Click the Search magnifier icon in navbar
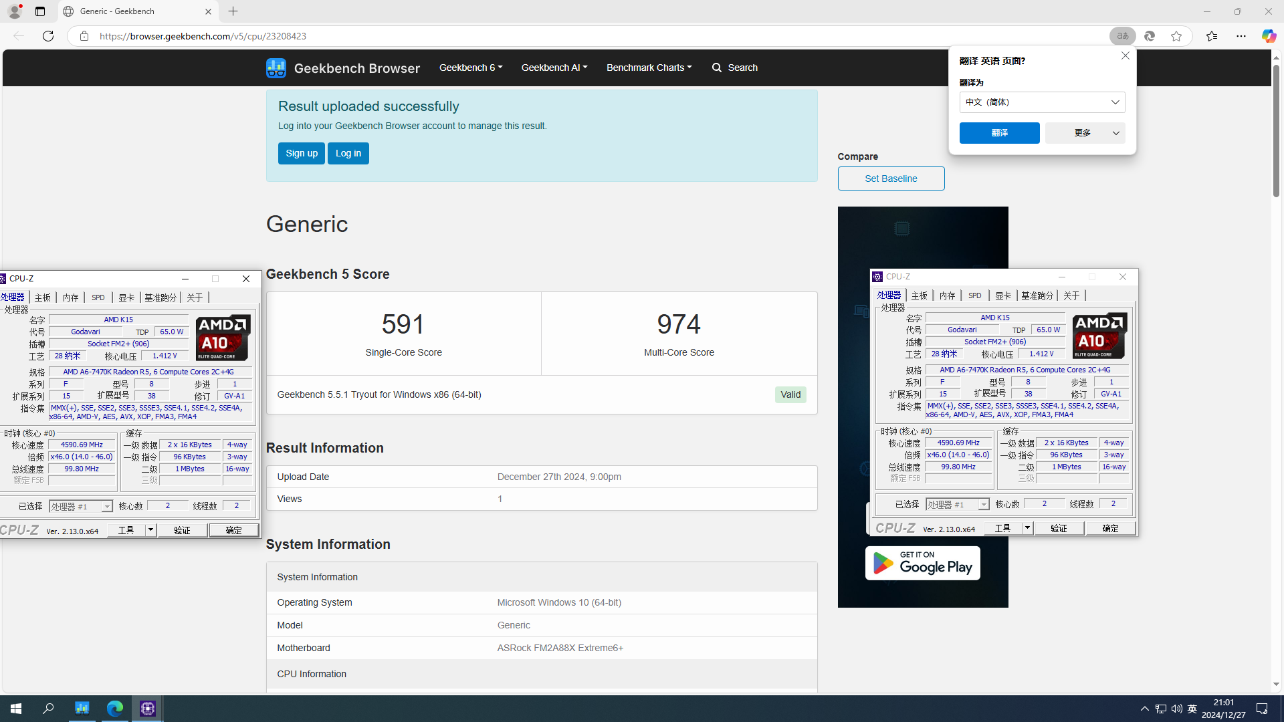1284x722 pixels. [x=717, y=68]
